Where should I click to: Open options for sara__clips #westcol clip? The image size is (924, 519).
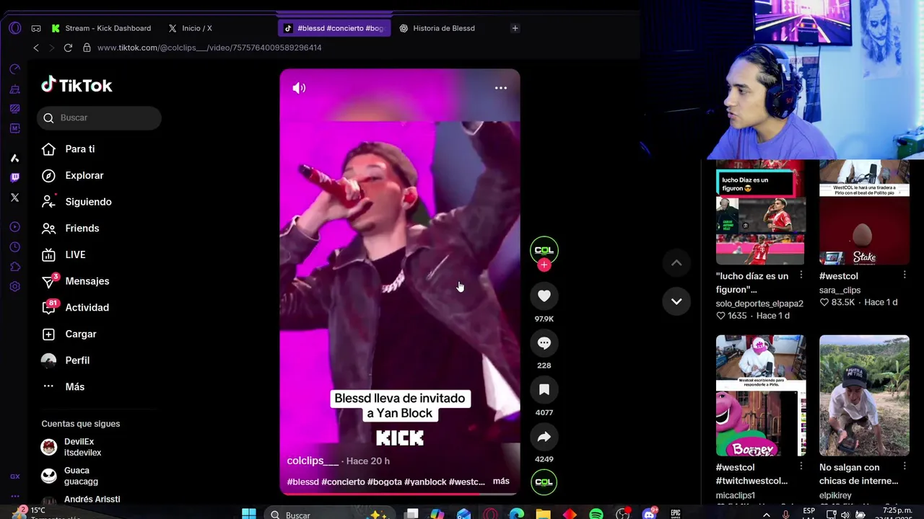click(905, 275)
